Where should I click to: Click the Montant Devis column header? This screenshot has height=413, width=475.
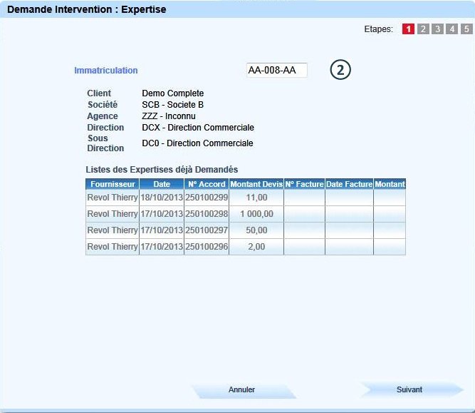click(x=256, y=184)
